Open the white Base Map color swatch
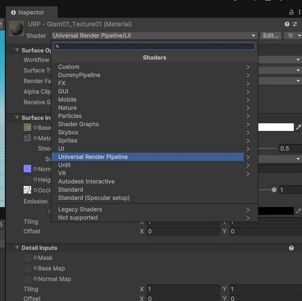This screenshot has height=301, width=302. coord(276,128)
